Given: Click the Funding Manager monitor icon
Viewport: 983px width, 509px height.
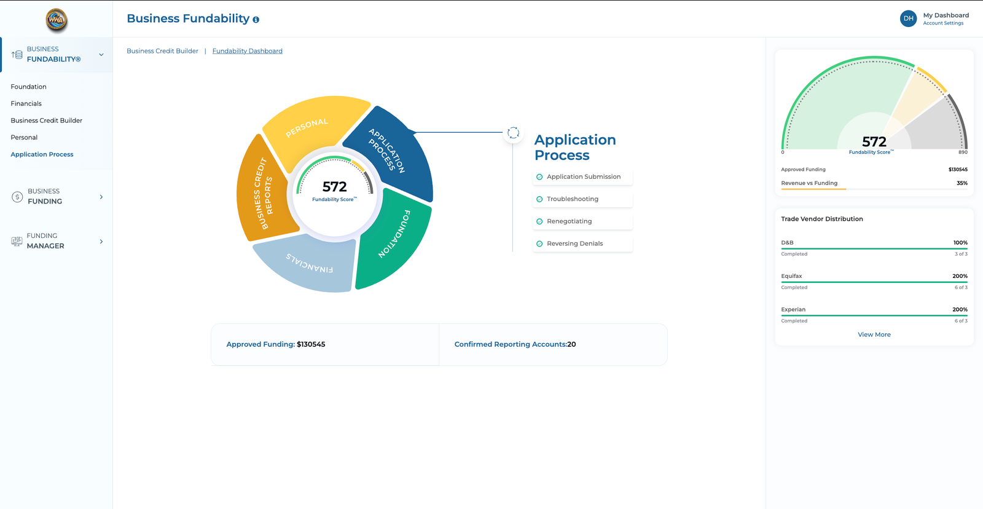Looking at the screenshot, I should [x=17, y=241].
